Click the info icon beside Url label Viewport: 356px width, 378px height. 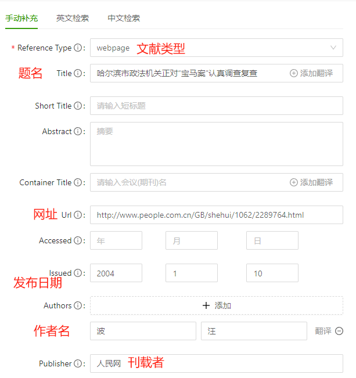[x=78, y=215]
